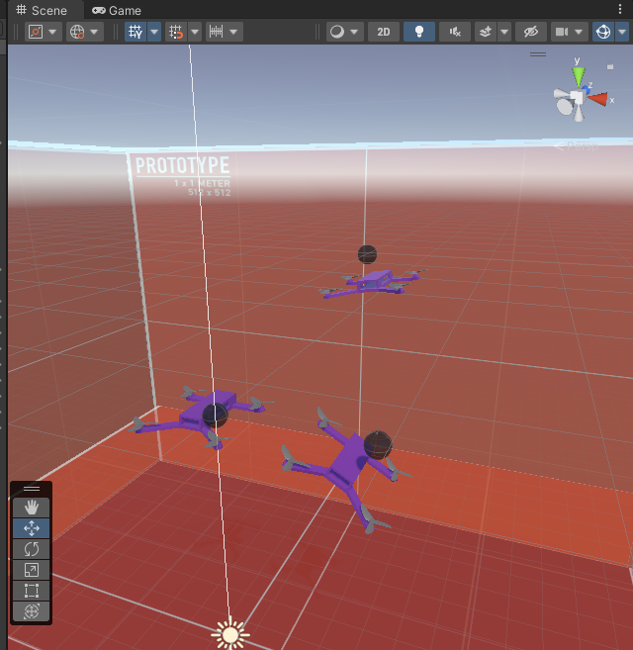Toggle hidden objects scene visibility
This screenshot has height=650, width=633.
pyautogui.click(x=531, y=32)
